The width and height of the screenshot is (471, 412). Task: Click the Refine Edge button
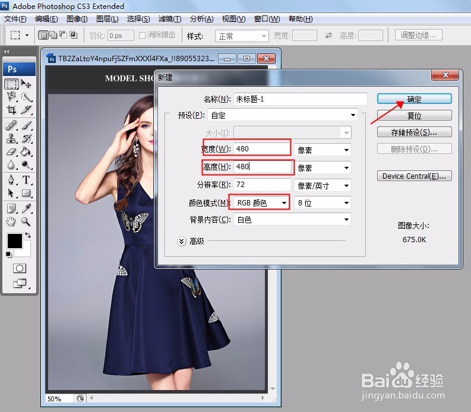click(418, 35)
